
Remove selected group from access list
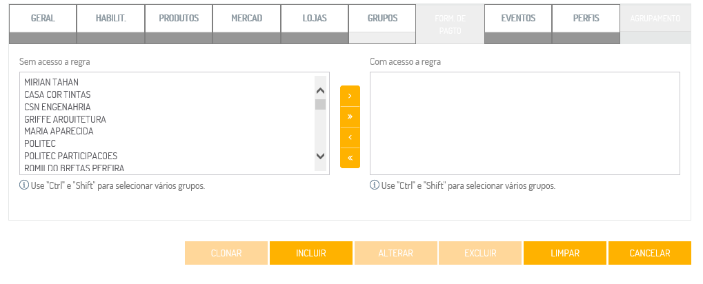(350, 137)
